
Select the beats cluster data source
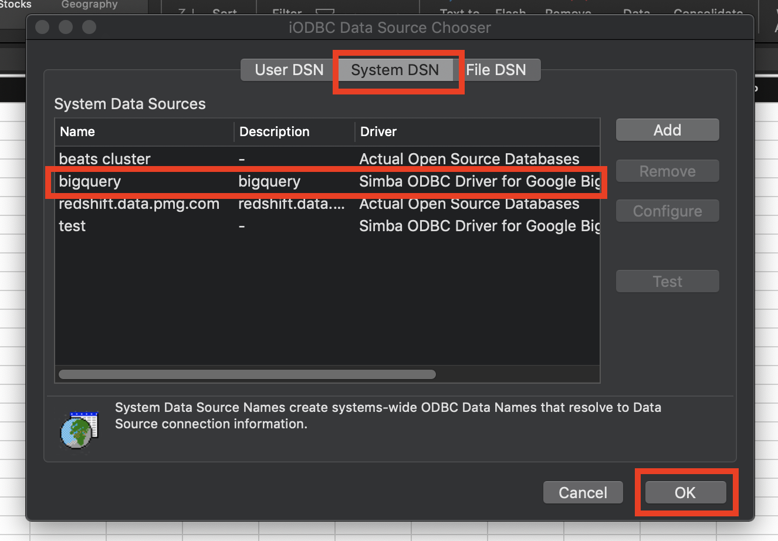[327, 159]
